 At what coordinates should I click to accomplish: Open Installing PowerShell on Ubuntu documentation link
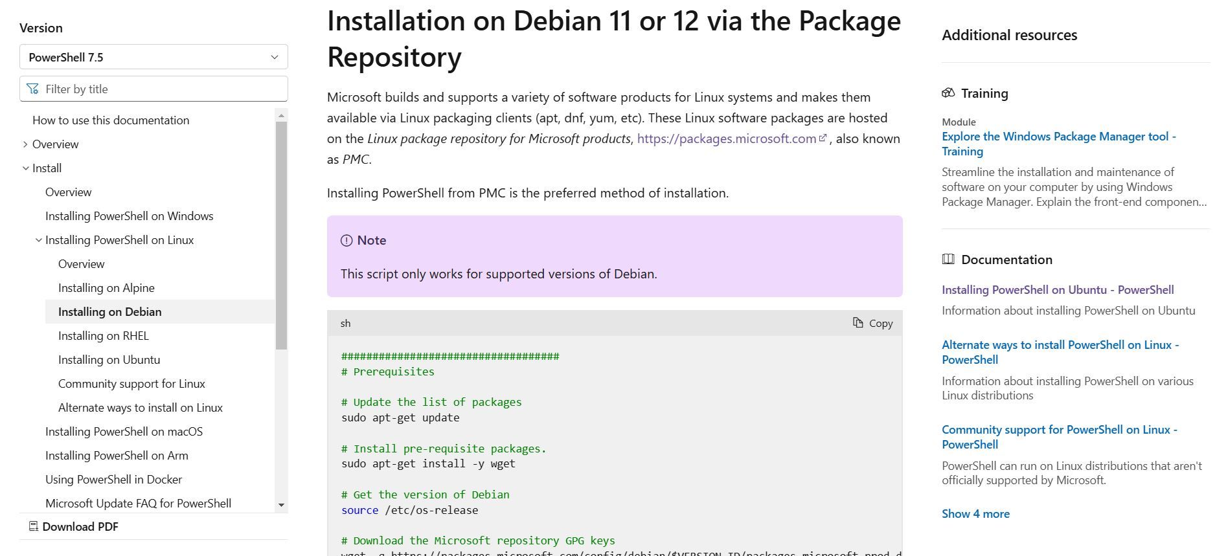1057,289
